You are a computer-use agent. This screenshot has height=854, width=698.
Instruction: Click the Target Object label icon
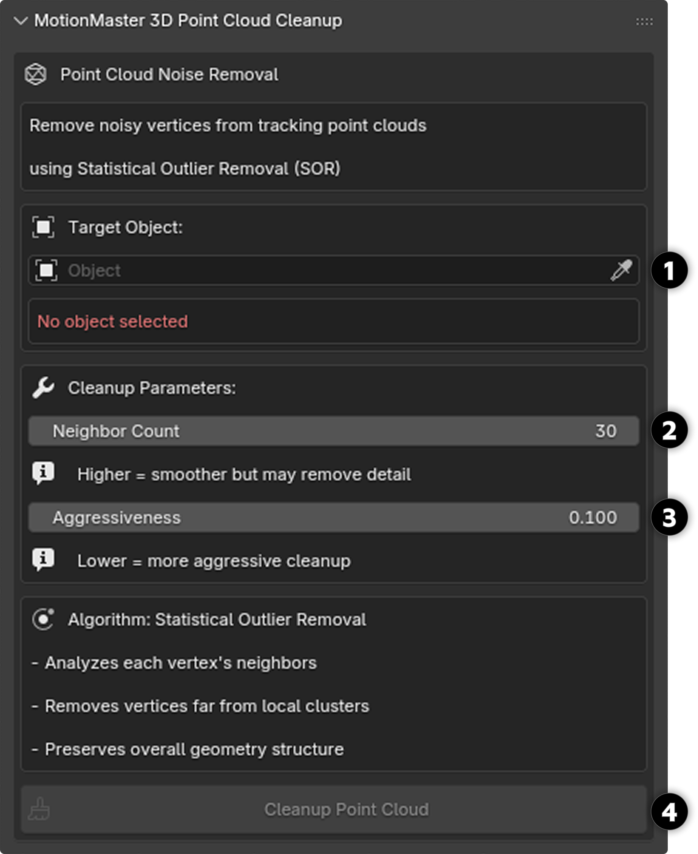[x=43, y=227]
